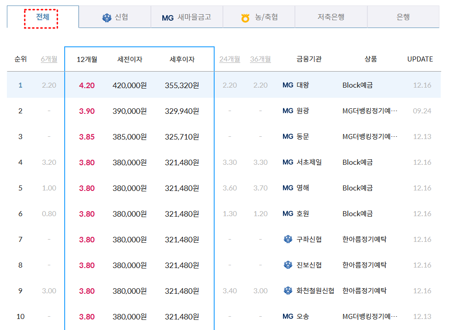This screenshot has height=330, width=449.
Task: Select Block예금 product of 서초제일 row
Action: pos(358,162)
